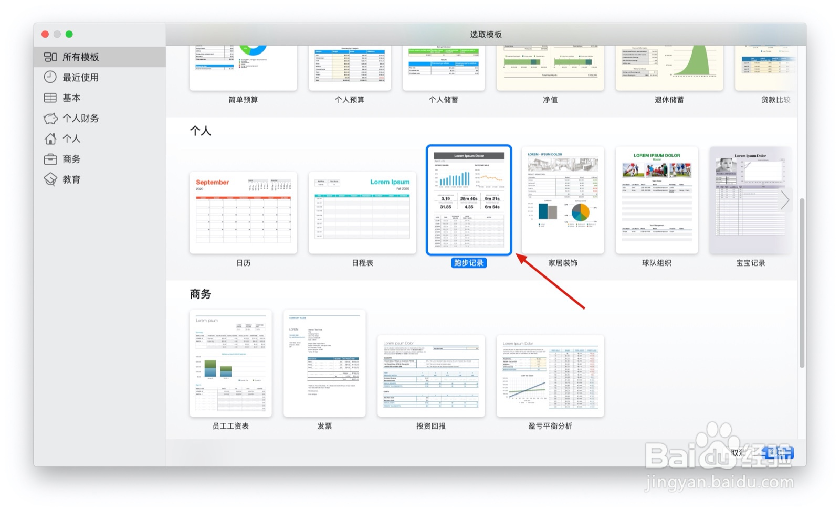This screenshot has width=840, height=511.
Task: Switch to the 教育 category
Action: tap(100, 179)
